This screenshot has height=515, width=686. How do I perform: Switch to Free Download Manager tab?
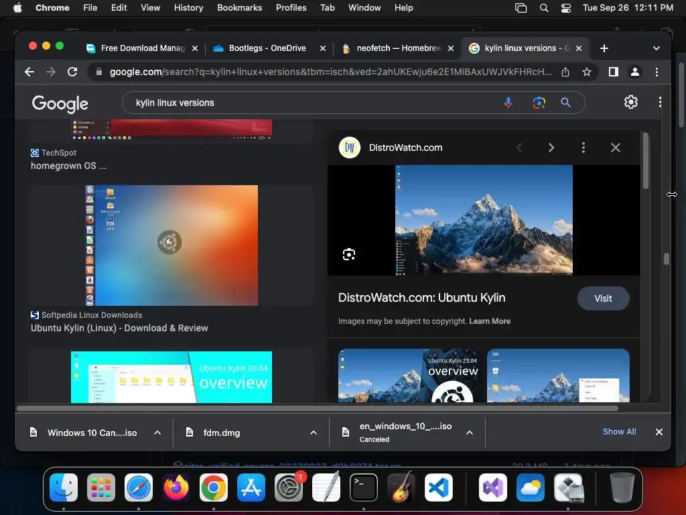(x=142, y=48)
